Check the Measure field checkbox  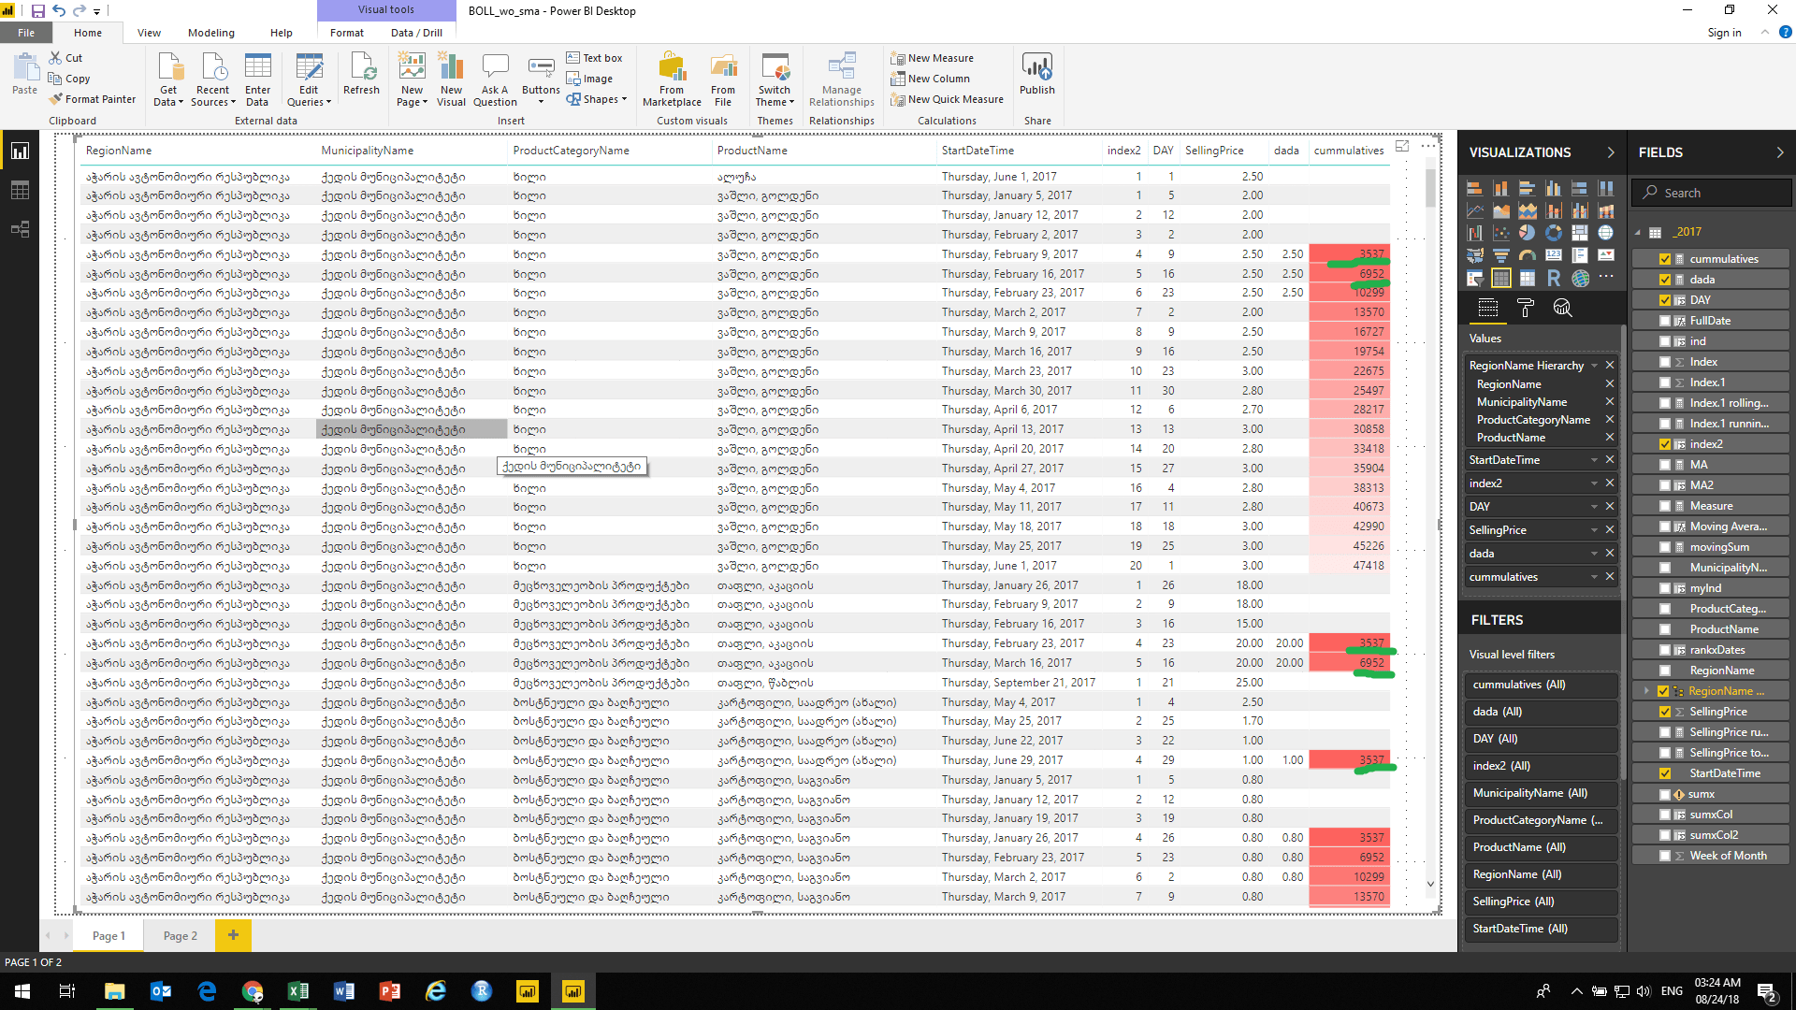click(1665, 506)
